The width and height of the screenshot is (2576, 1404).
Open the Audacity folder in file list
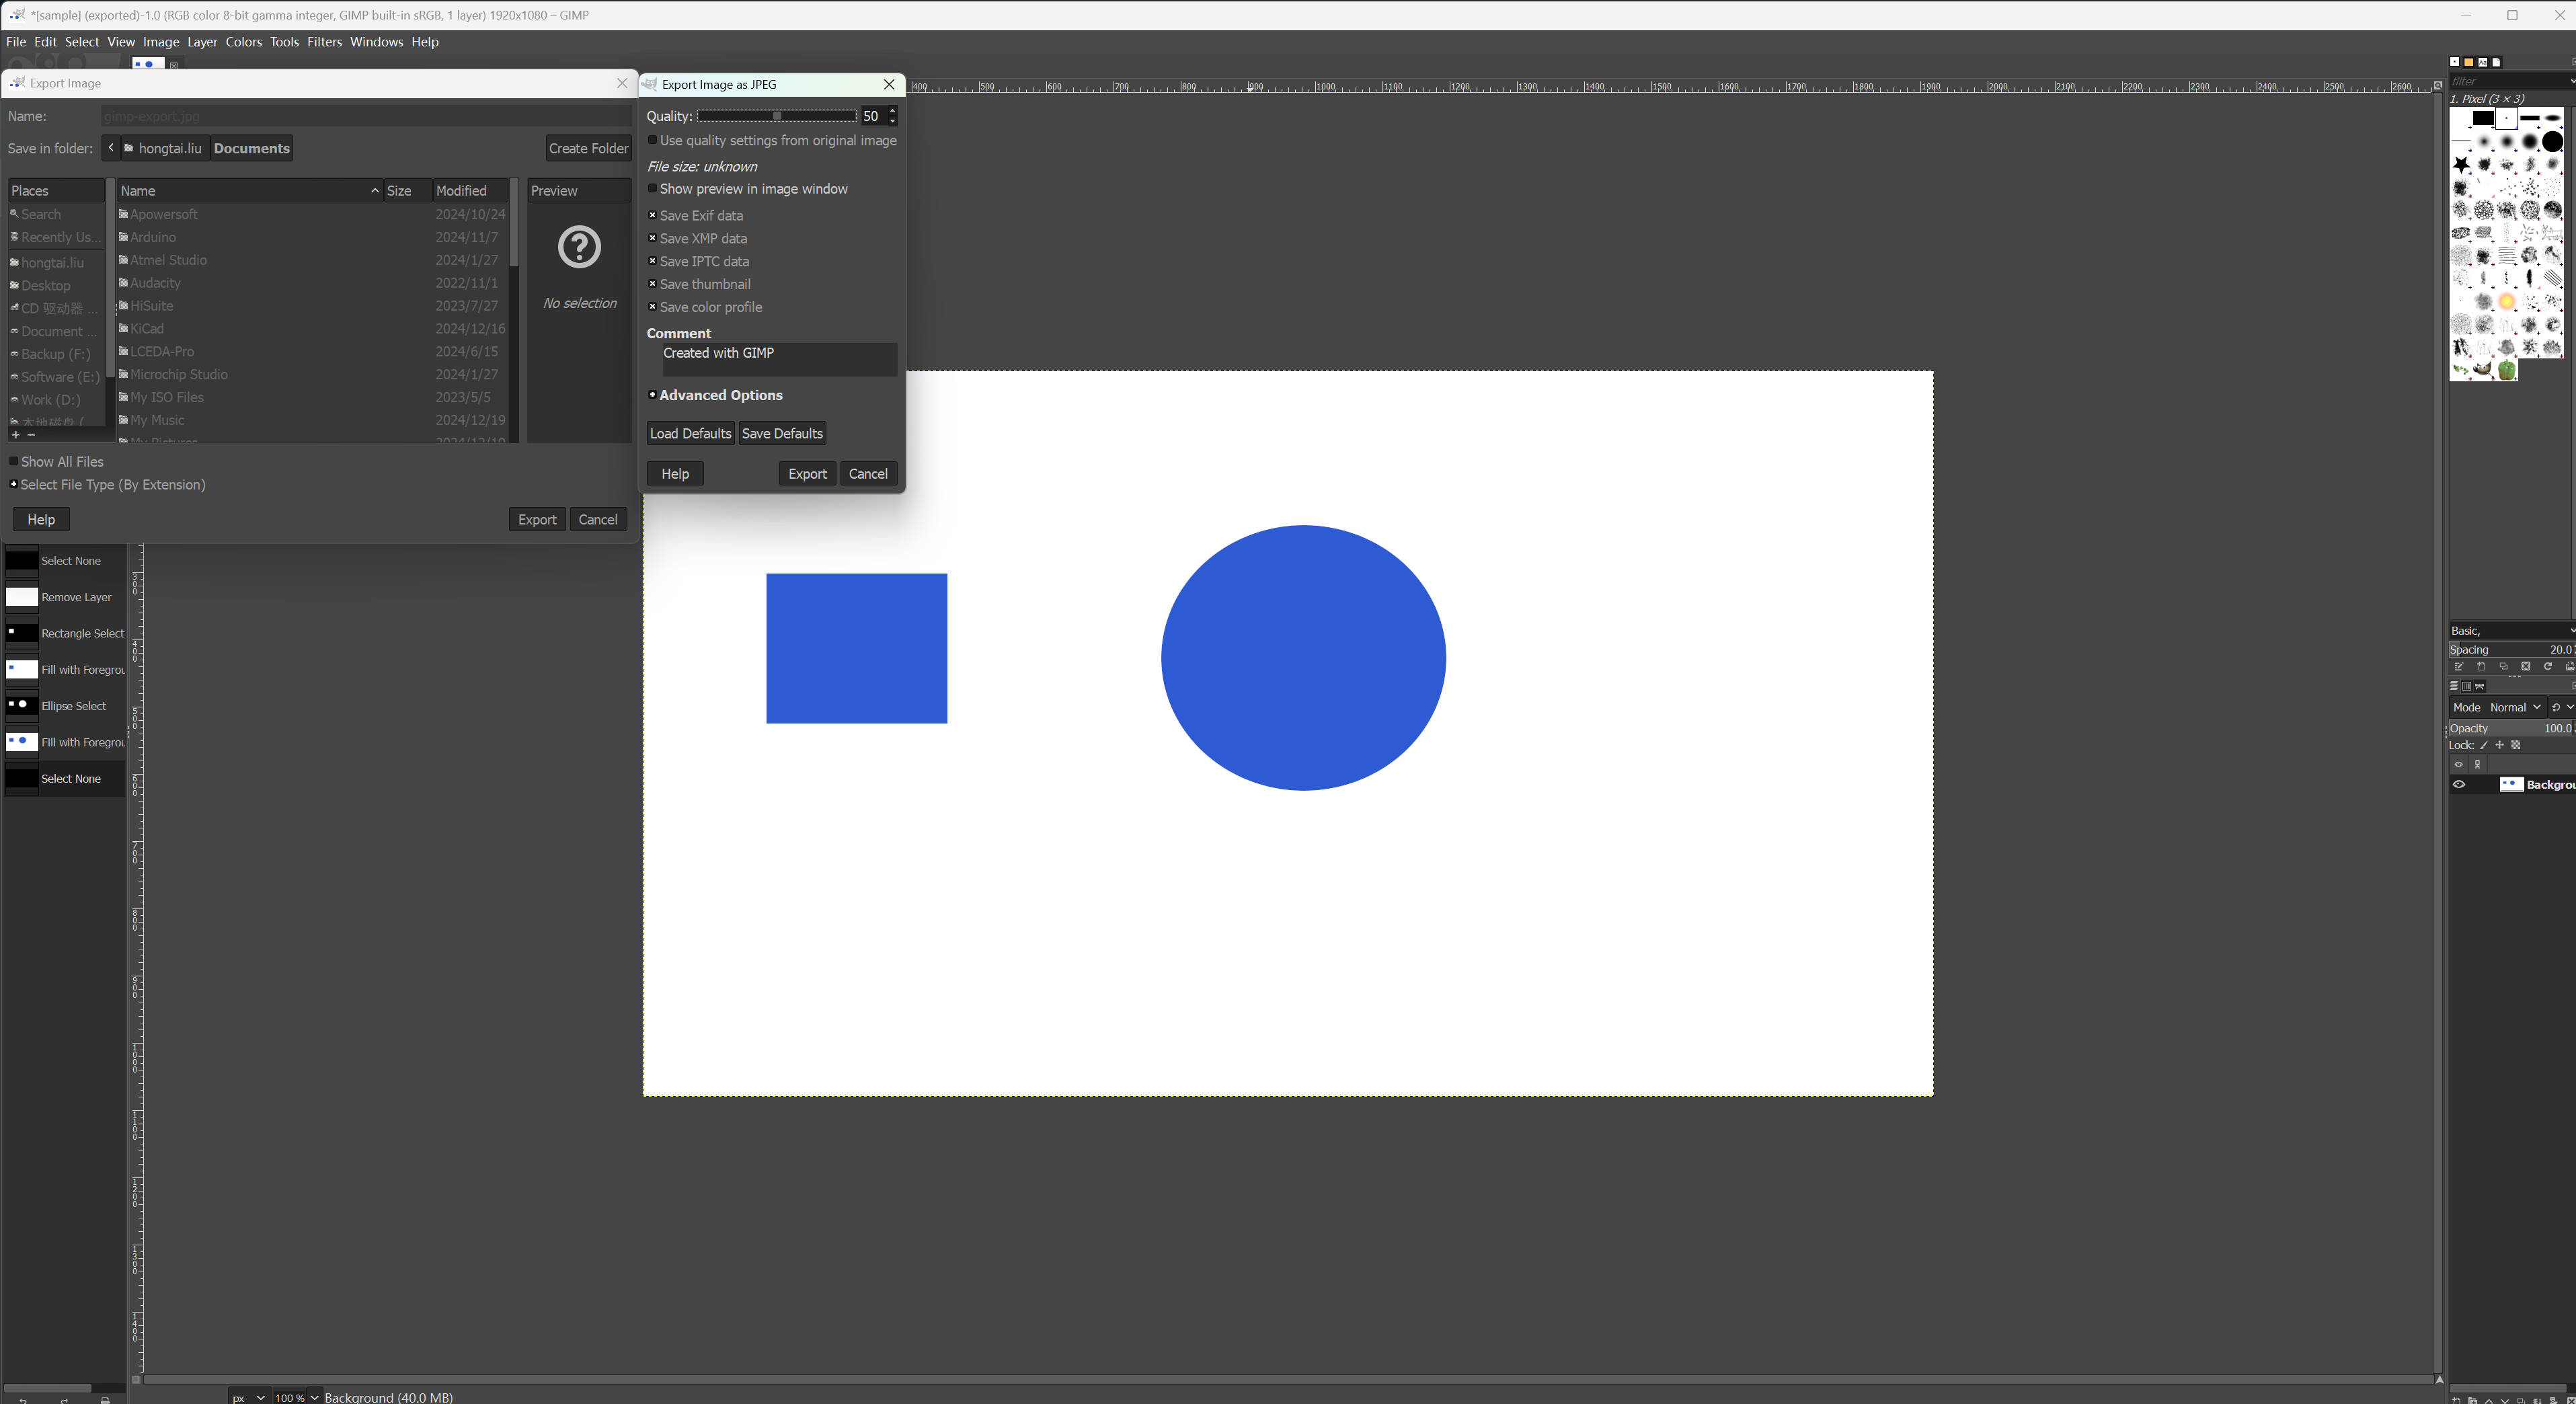pyautogui.click(x=155, y=284)
